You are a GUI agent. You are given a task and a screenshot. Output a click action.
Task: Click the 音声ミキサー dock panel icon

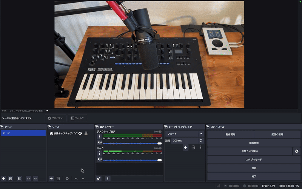click(x=97, y=127)
